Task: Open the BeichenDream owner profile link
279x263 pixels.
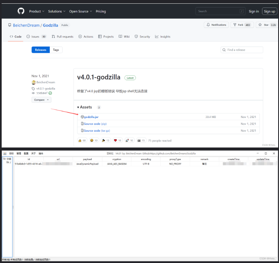Action: (26, 25)
